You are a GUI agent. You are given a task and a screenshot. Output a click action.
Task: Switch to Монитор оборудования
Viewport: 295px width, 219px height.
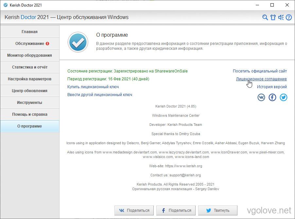(30, 55)
